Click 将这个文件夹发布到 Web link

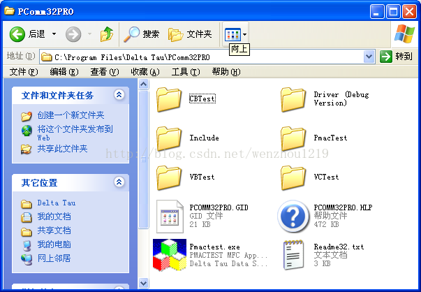click(x=75, y=133)
